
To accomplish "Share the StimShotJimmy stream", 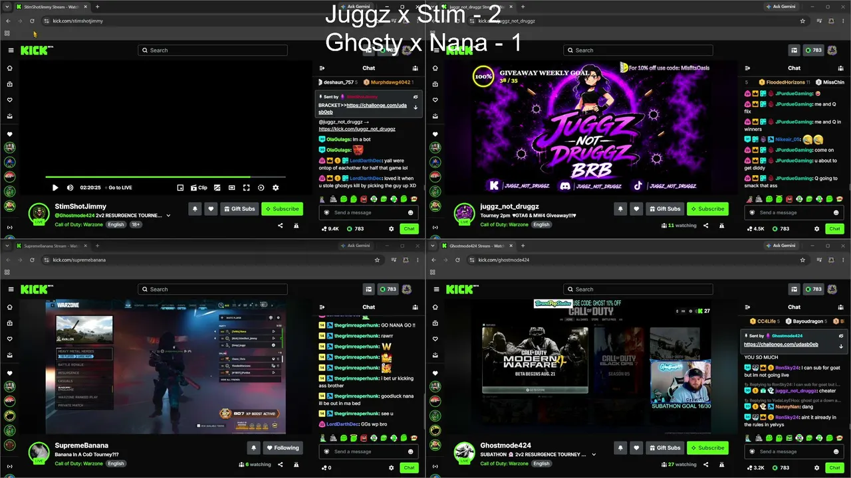I will click(280, 226).
